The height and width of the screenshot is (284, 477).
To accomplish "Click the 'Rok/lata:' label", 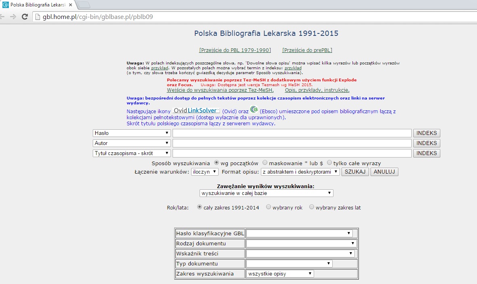I will click(x=178, y=208).
